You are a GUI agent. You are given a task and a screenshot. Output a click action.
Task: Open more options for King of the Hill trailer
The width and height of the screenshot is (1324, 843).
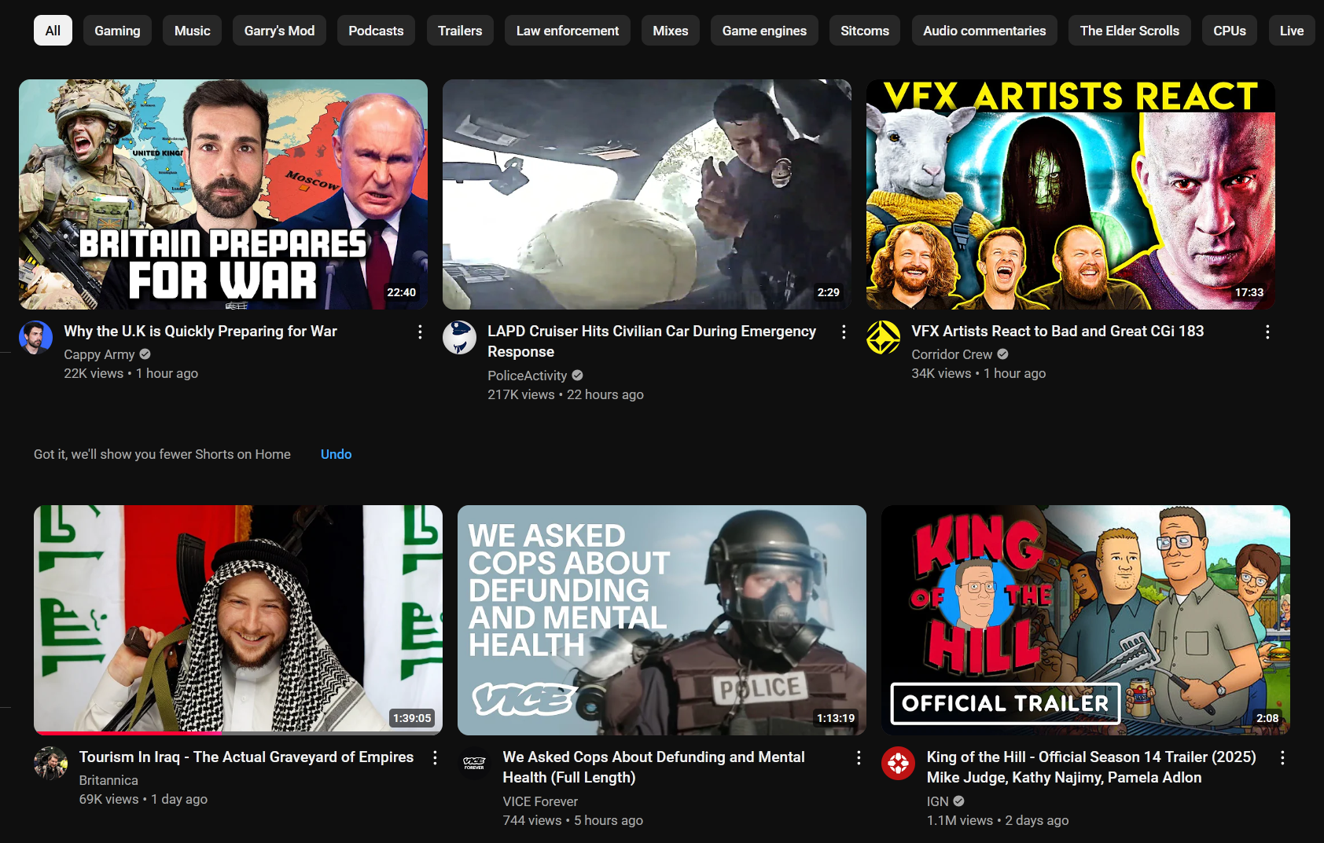(x=1282, y=757)
